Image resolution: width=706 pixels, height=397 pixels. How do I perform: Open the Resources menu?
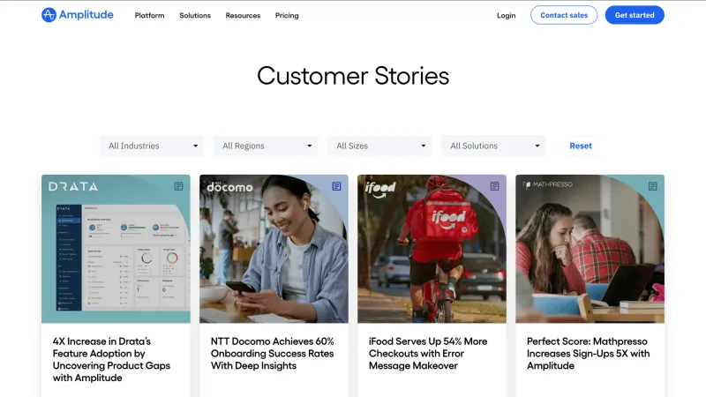[x=243, y=15]
